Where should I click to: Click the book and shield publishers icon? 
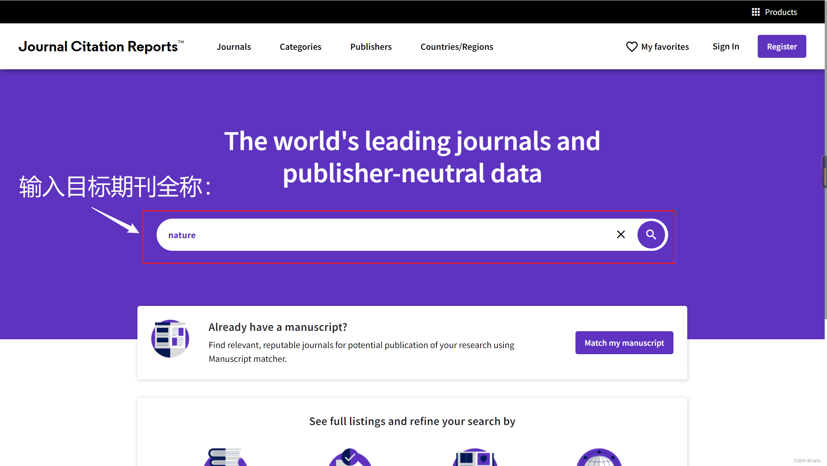click(475, 458)
